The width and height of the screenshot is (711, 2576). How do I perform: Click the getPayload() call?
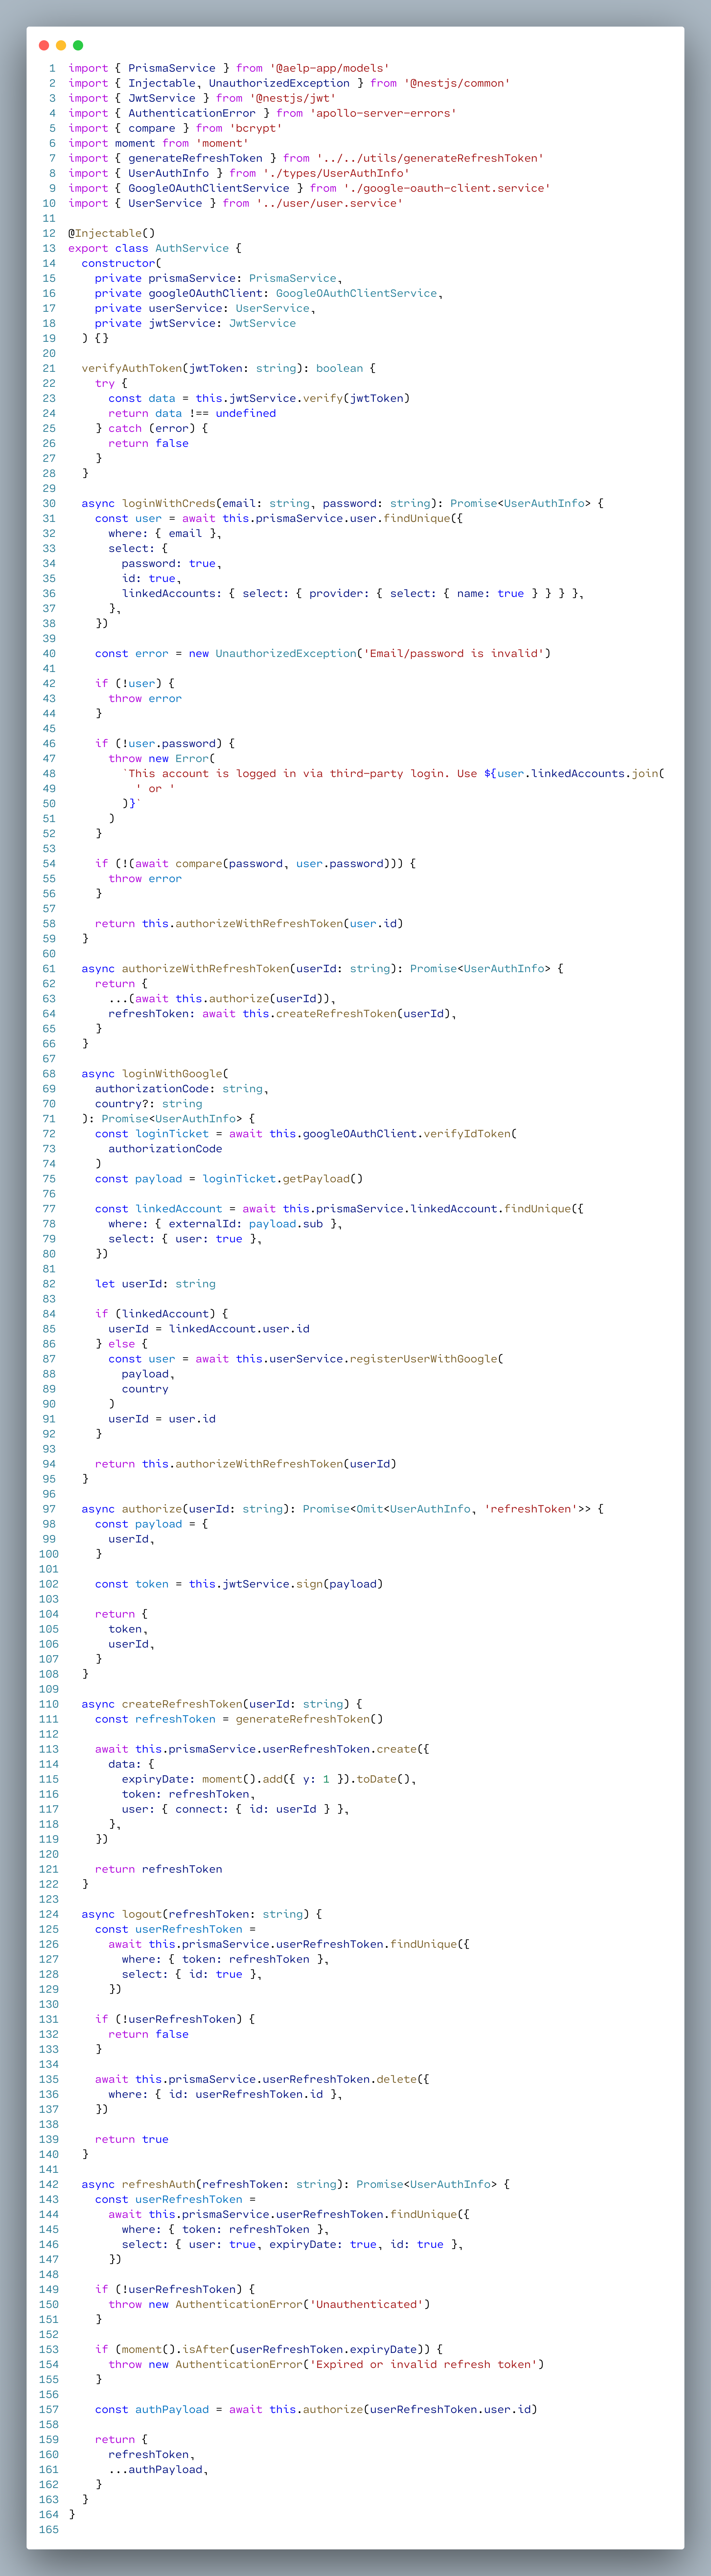(x=322, y=1178)
